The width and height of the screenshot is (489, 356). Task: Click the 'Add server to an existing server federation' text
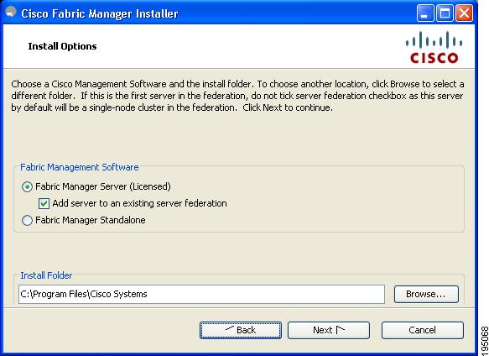click(x=139, y=203)
